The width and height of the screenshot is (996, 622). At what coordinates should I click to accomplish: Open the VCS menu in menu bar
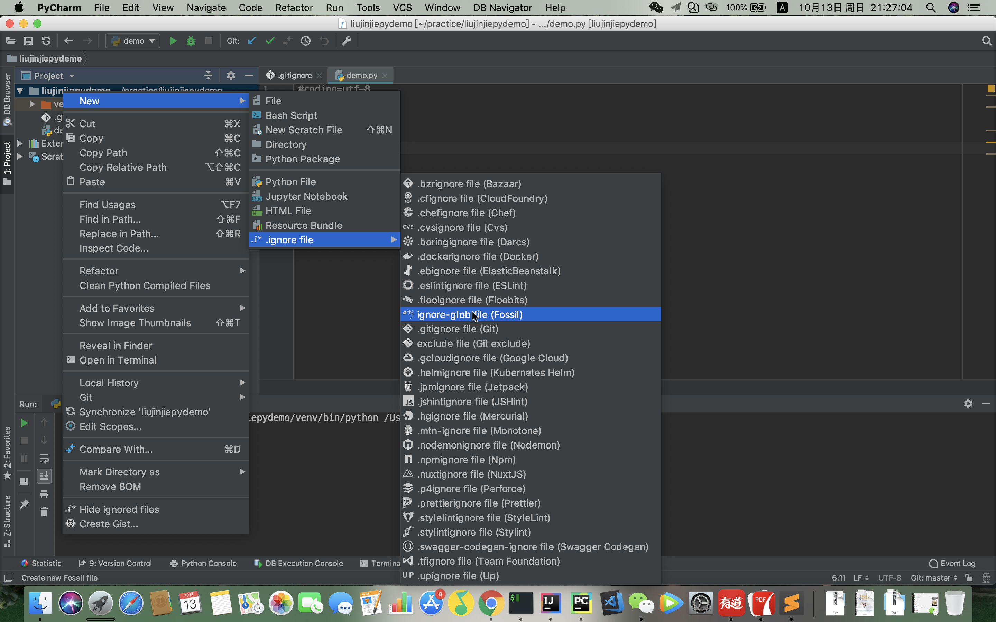(402, 7)
